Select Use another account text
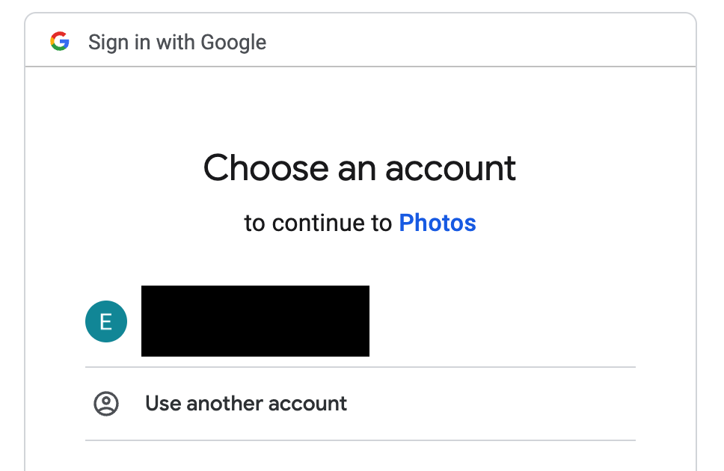The height and width of the screenshot is (471, 724). coord(245,404)
